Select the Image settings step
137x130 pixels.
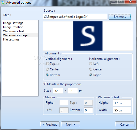pyautogui.click(x=20, y=23)
